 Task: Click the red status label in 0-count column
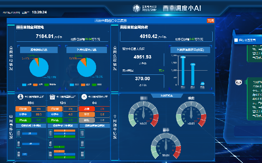87,109
